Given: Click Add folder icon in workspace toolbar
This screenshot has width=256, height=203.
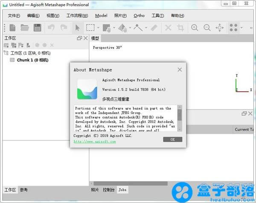Looking at the screenshot, I should pos(21,45).
